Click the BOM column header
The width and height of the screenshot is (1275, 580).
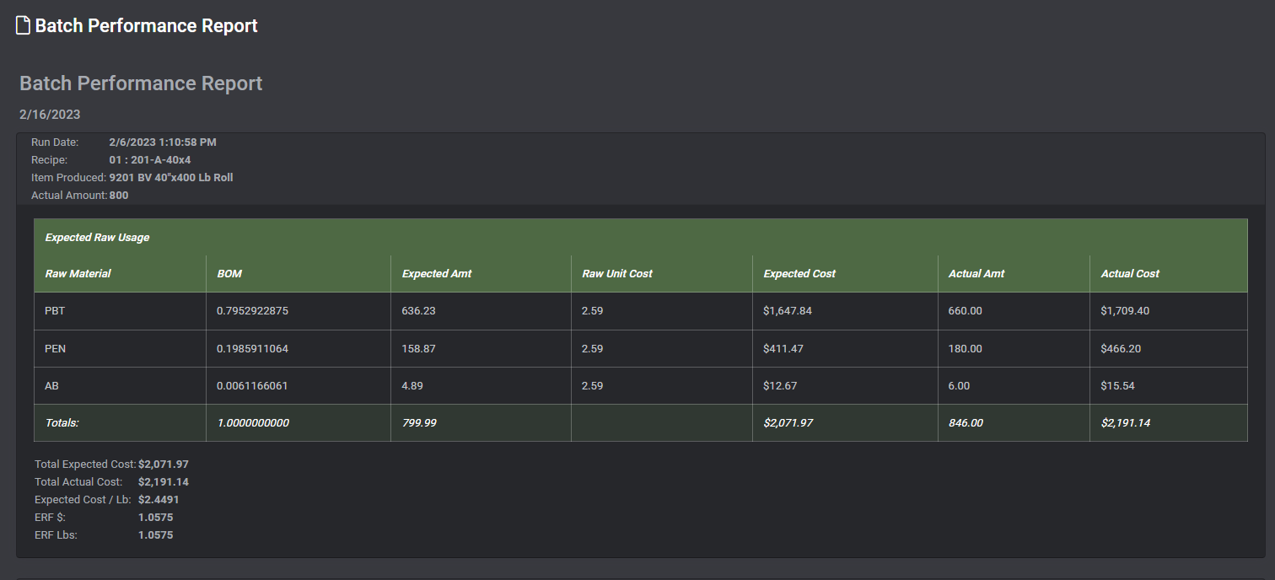coord(229,274)
